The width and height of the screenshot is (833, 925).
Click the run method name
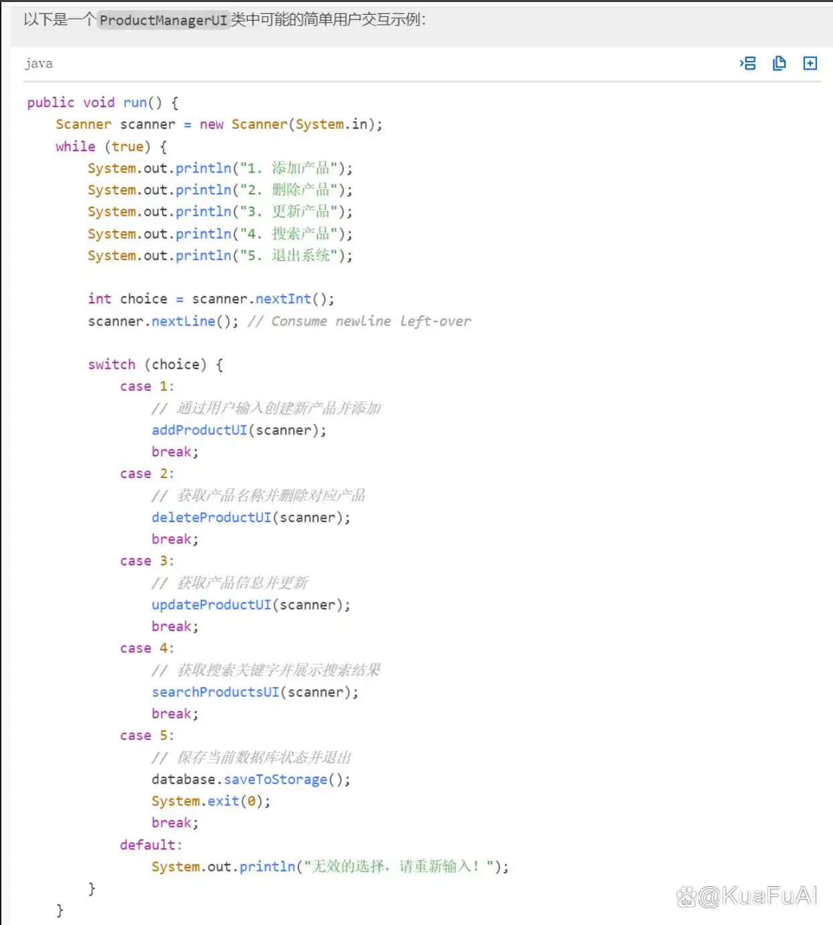(135, 103)
